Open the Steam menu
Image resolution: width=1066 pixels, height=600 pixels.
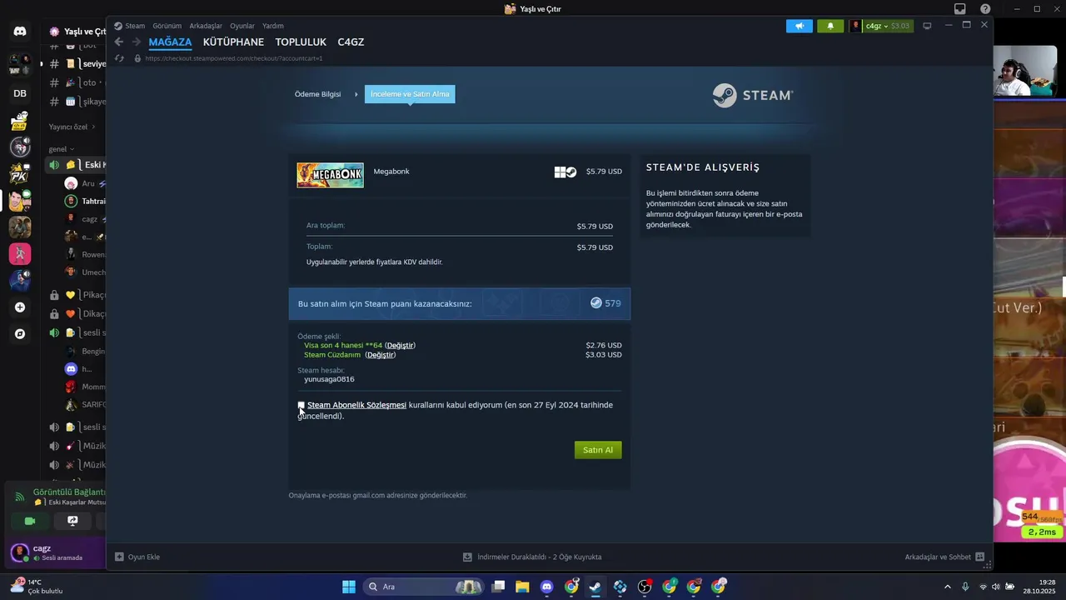pos(135,26)
